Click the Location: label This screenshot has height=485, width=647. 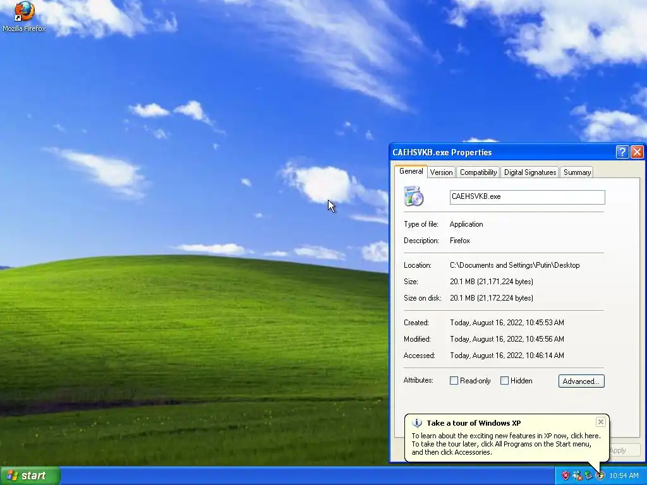coord(418,265)
